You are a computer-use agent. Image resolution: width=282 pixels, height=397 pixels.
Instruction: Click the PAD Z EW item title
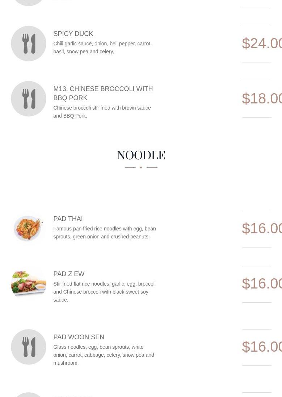pos(69,274)
